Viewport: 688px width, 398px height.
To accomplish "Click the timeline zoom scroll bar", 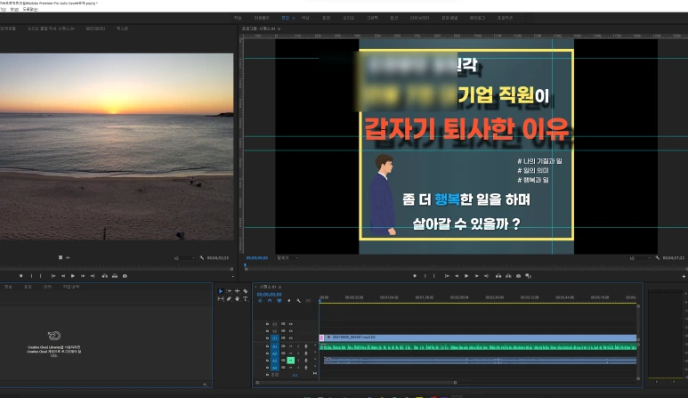I will (x=356, y=383).
